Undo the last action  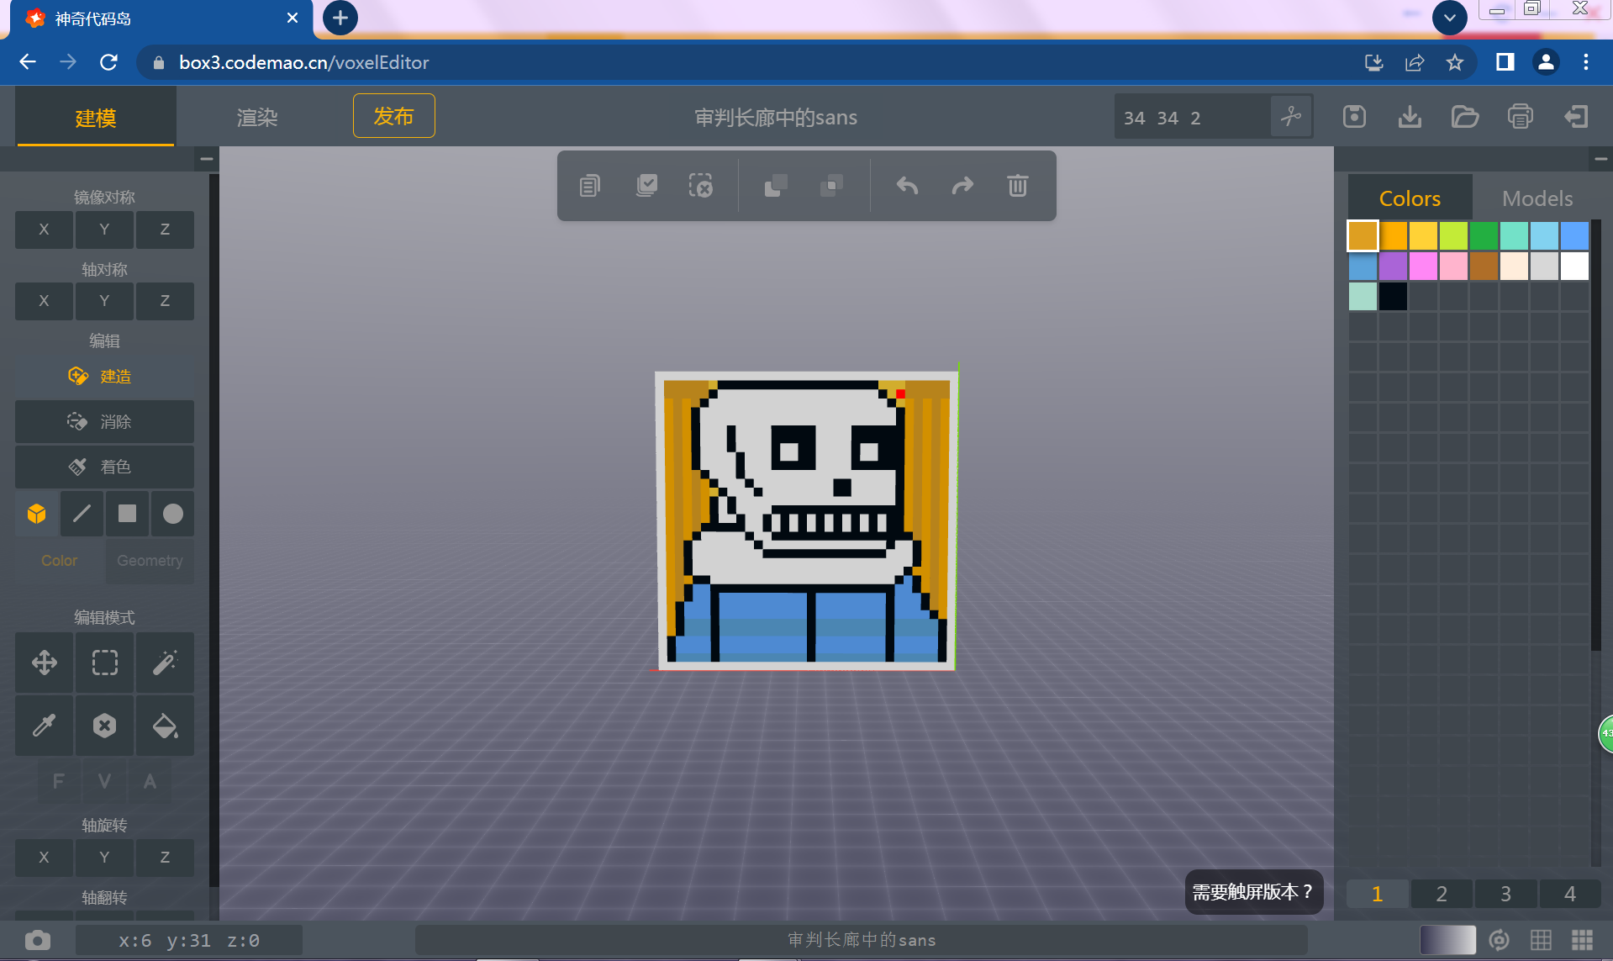click(x=907, y=186)
